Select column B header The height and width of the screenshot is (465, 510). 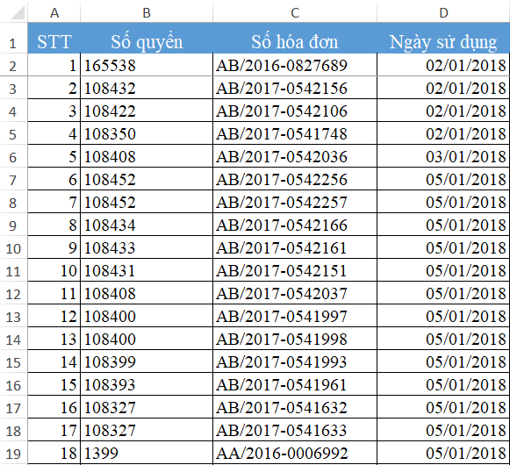(147, 12)
